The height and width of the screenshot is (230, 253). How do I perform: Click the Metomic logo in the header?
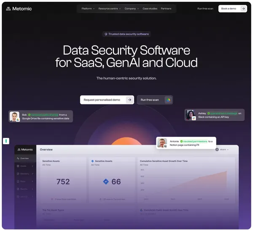point(19,9)
